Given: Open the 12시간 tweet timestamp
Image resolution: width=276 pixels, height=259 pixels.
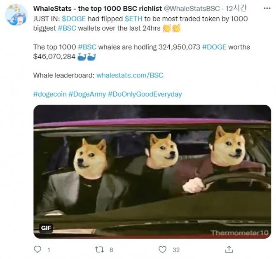Looking at the screenshot, I should [236, 8].
